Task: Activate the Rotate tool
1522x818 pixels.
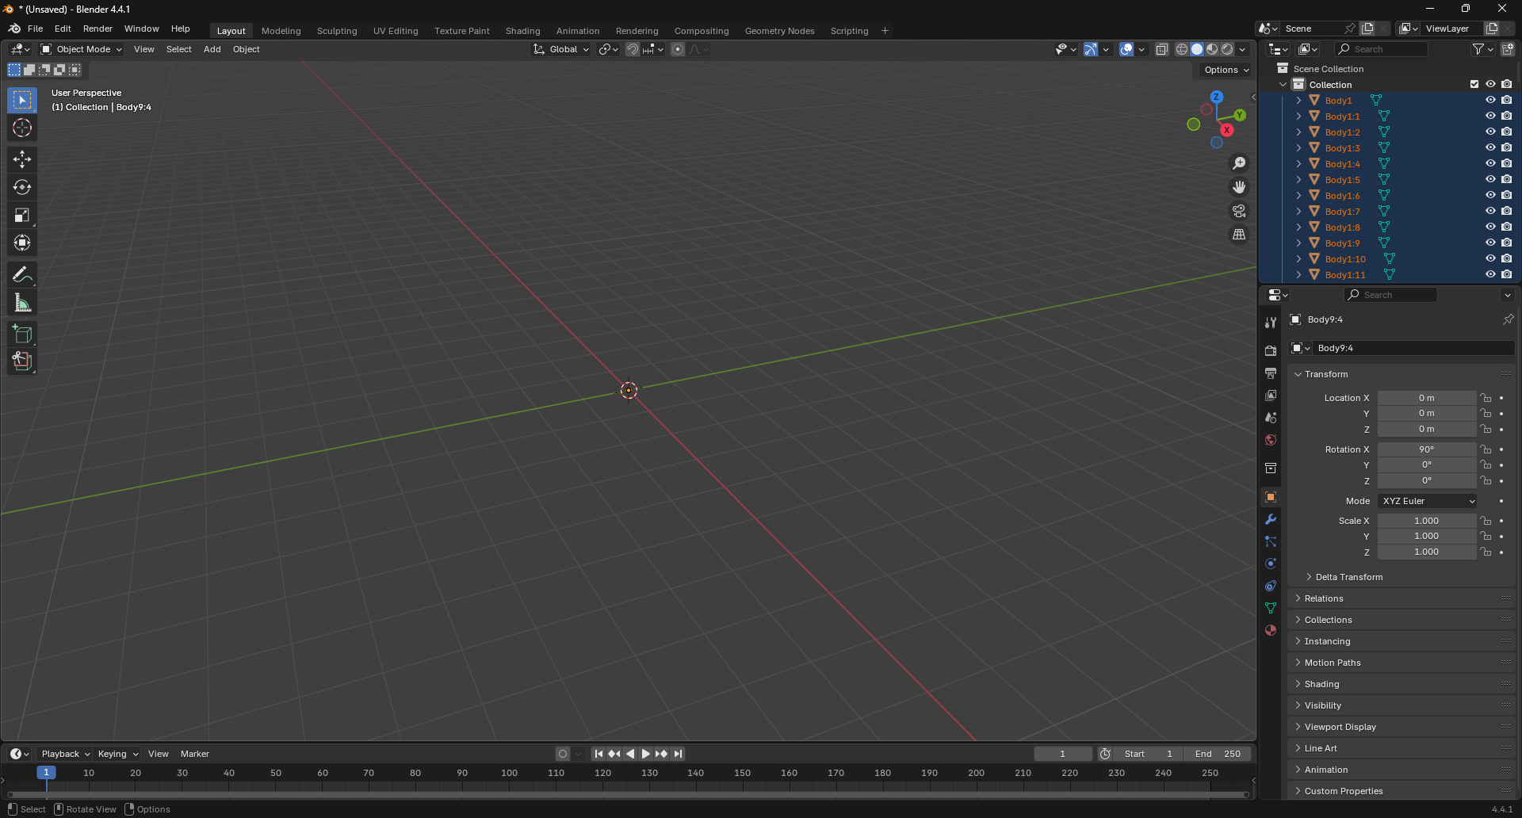Action: pyautogui.click(x=21, y=187)
